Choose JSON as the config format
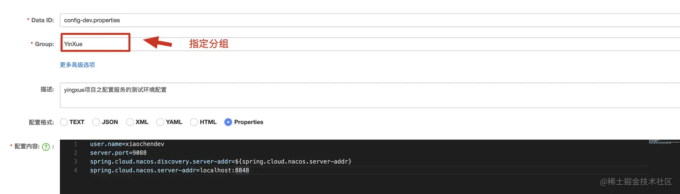Viewport: 680px width, 194px height. 96,122
